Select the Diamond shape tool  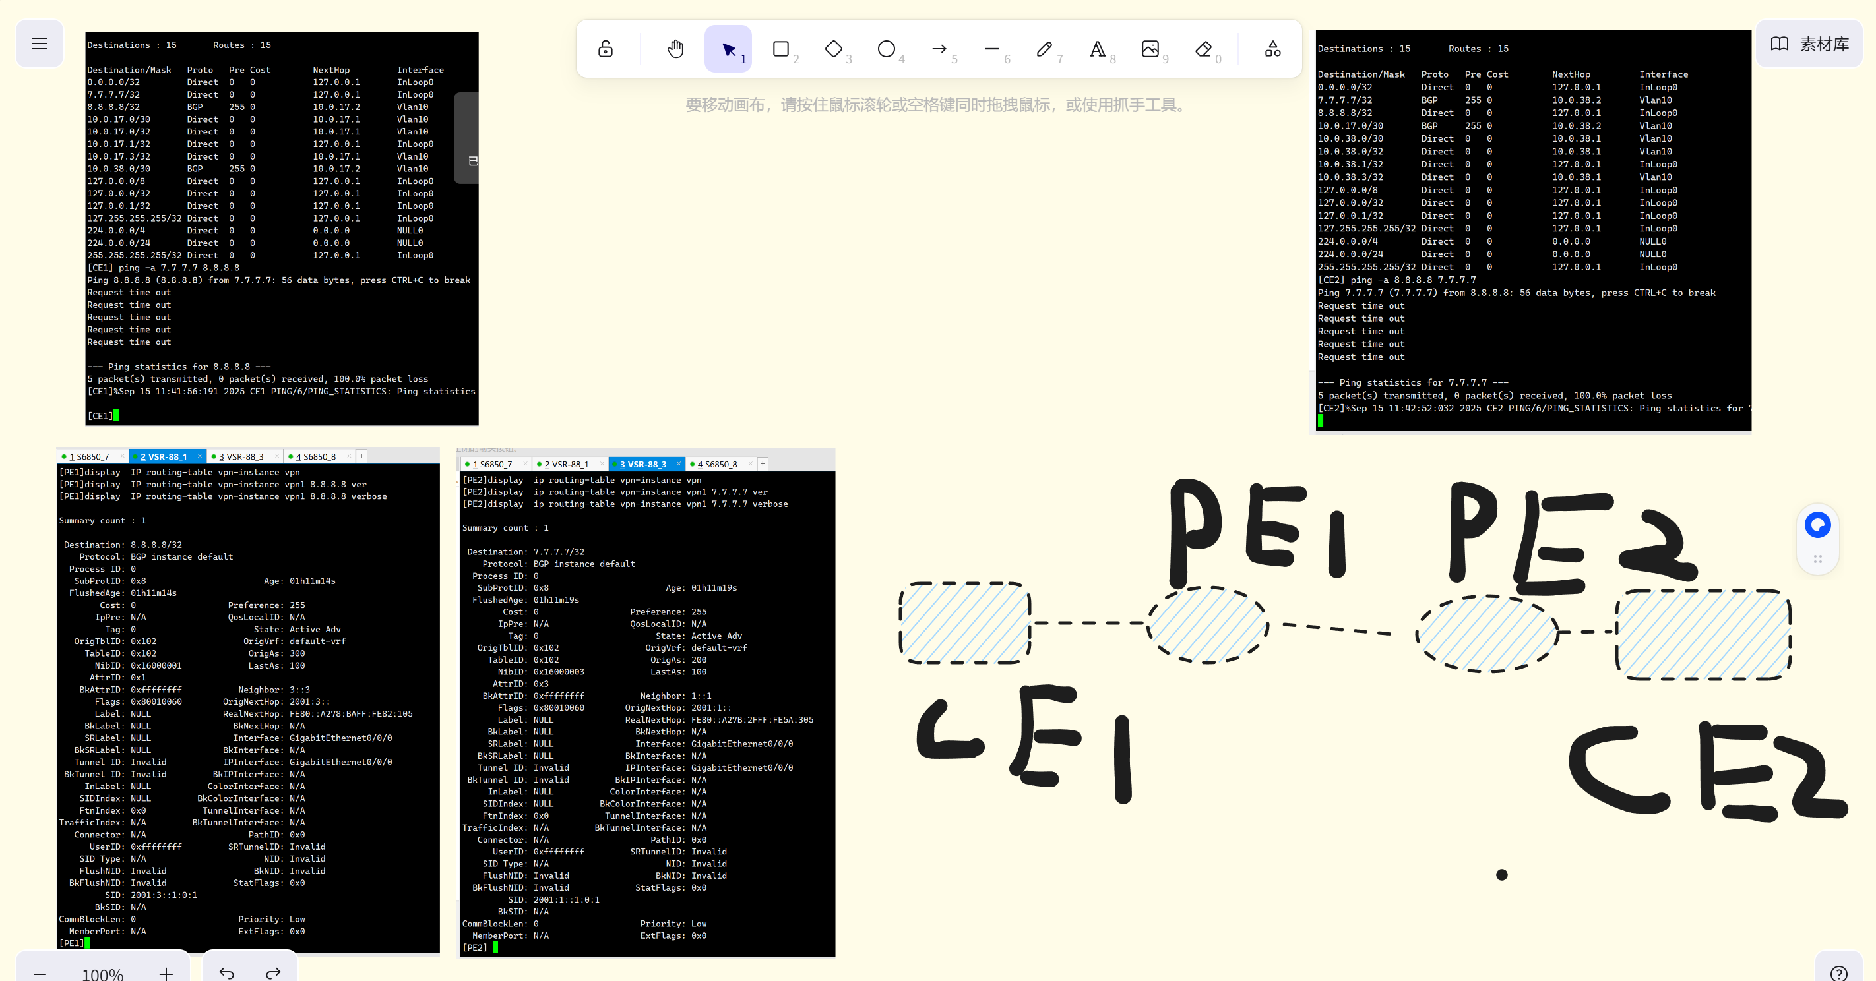(x=833, y=49)
